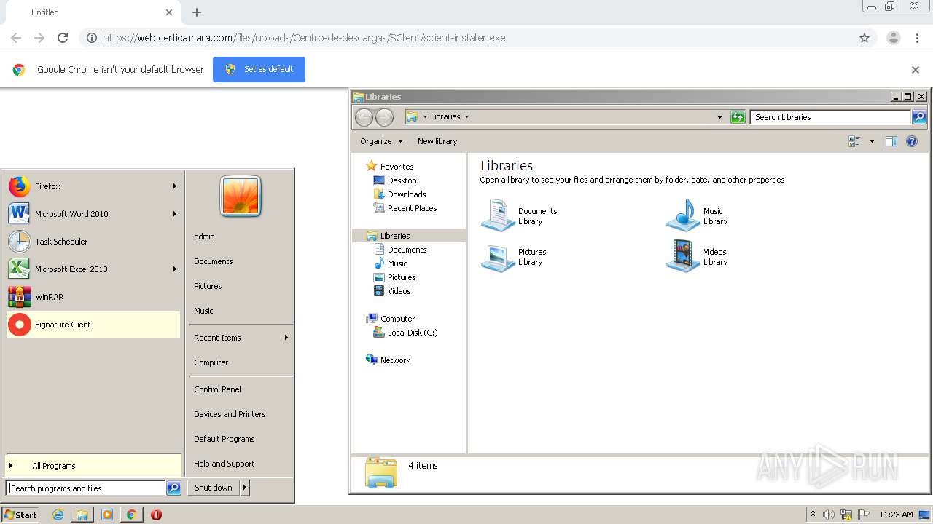View site information icon in address bar
Screen dimensions: 933x524
(92, 38)
